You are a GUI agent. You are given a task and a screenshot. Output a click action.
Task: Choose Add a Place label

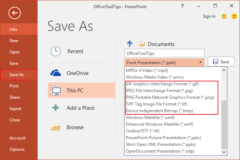point(80,108)
